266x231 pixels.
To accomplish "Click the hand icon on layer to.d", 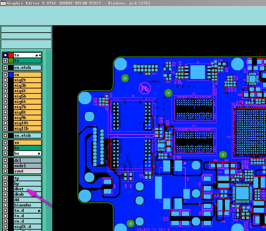I will pyautogui.click(x=39, y=211).
